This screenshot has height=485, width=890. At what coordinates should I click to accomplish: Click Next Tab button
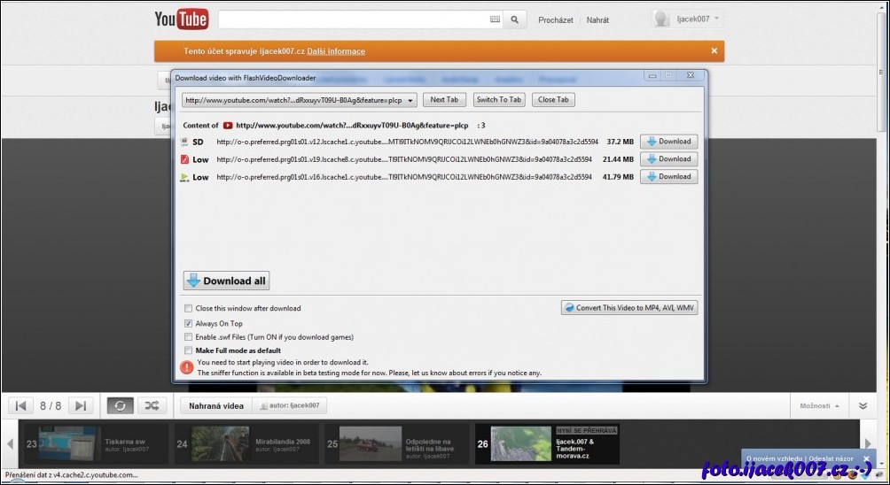[444, 100]
